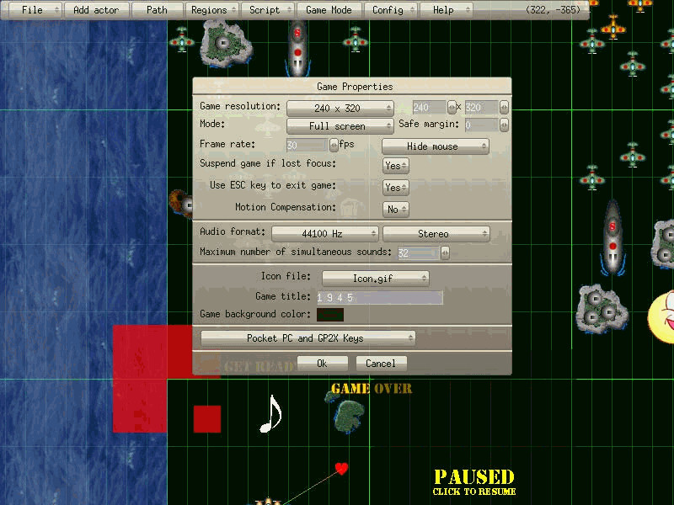Open the Mode Full screen dropdown
674x505 pixels.
[340, 126]
